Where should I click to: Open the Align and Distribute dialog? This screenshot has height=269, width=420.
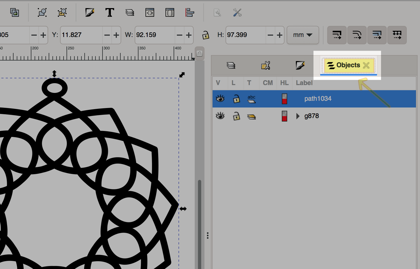190,13
